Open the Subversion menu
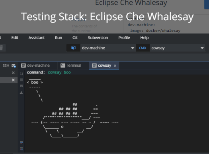The image size is (209, 154). pyautogui.click(x=98, y=38)
